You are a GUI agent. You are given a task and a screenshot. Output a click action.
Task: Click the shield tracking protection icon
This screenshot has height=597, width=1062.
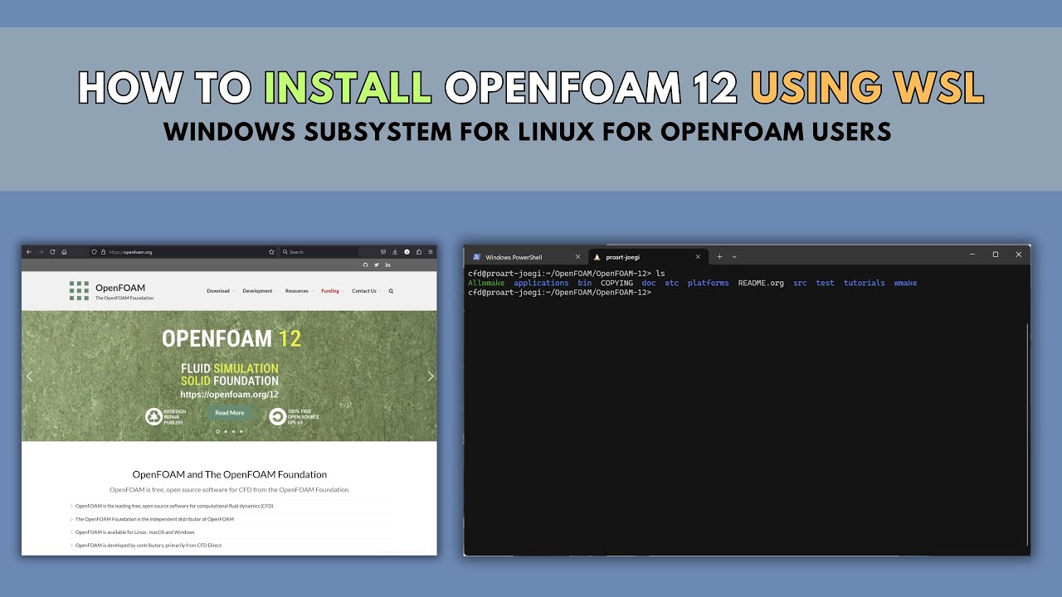[94, 251]
